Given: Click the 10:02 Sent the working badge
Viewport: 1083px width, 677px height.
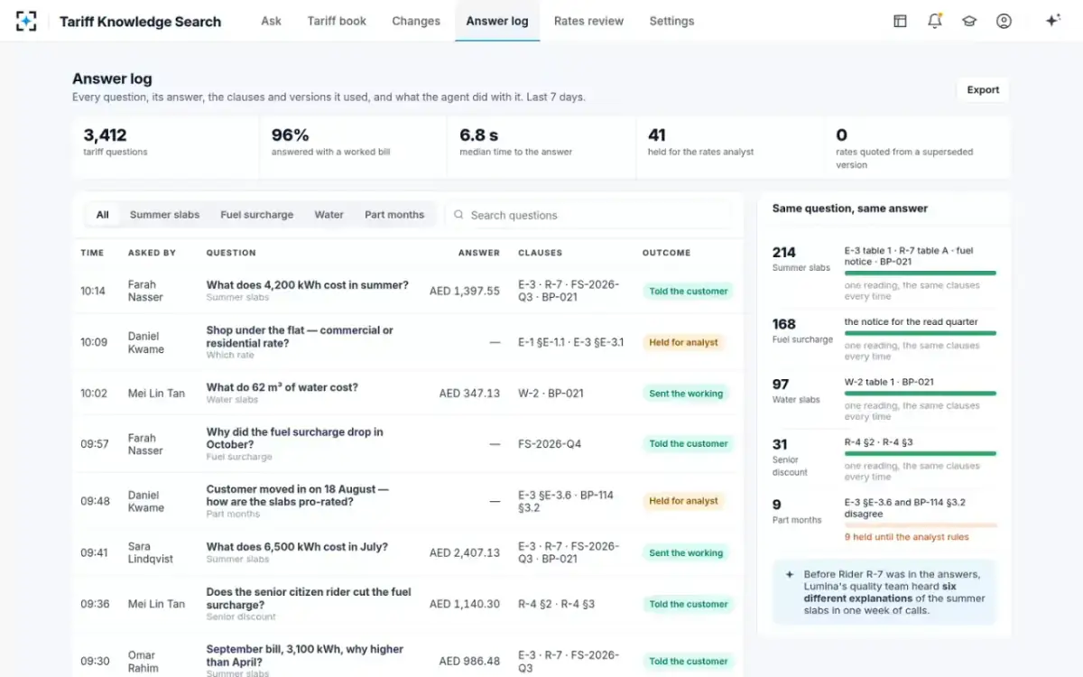Looking at the screenshot, I should (686, 394).
